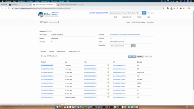The height and width of the screenshot is (109, 194).
Task: Open Finder in the Dock
Action: pos(57,107)
